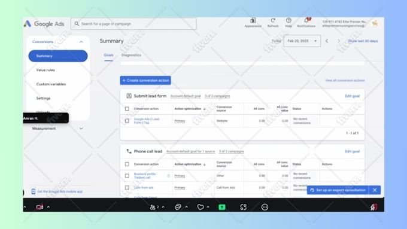Click the Phone call lead phone icon
The height and width of the screenshot is (229, 407).
pos(129,151)
